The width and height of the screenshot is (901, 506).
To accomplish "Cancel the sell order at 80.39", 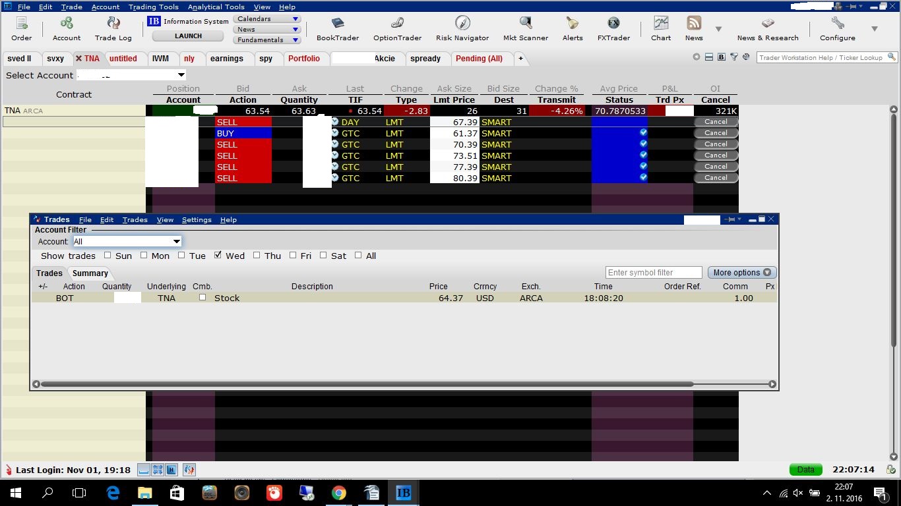I will click(716, 178).
